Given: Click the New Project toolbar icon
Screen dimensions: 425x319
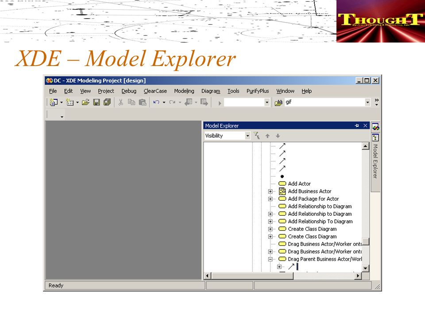Looking at the screenshot, I should 54,102.
